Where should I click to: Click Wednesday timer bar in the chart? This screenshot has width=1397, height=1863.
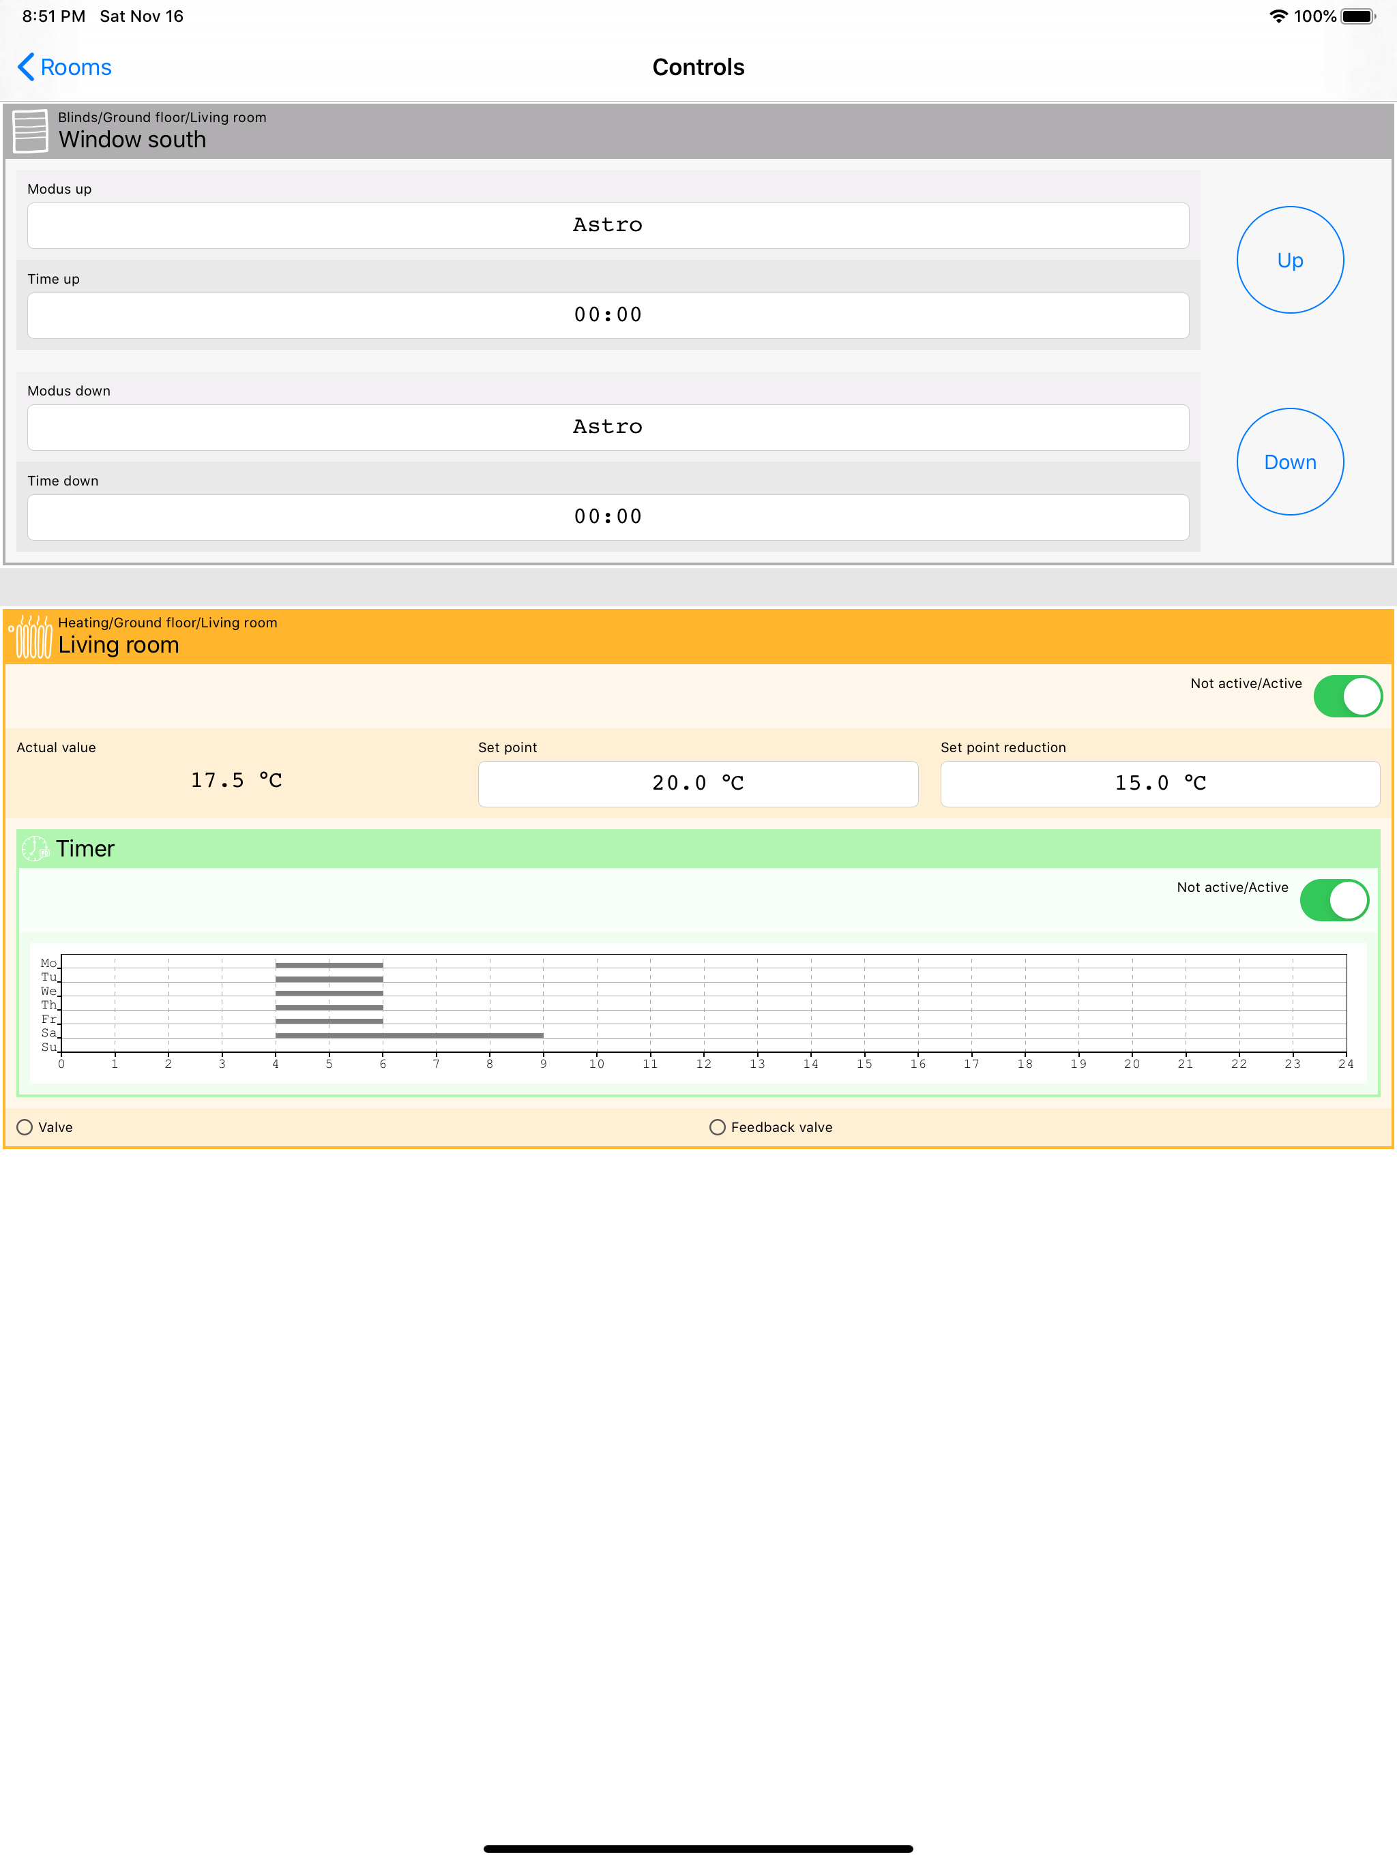tap(329, 993)
